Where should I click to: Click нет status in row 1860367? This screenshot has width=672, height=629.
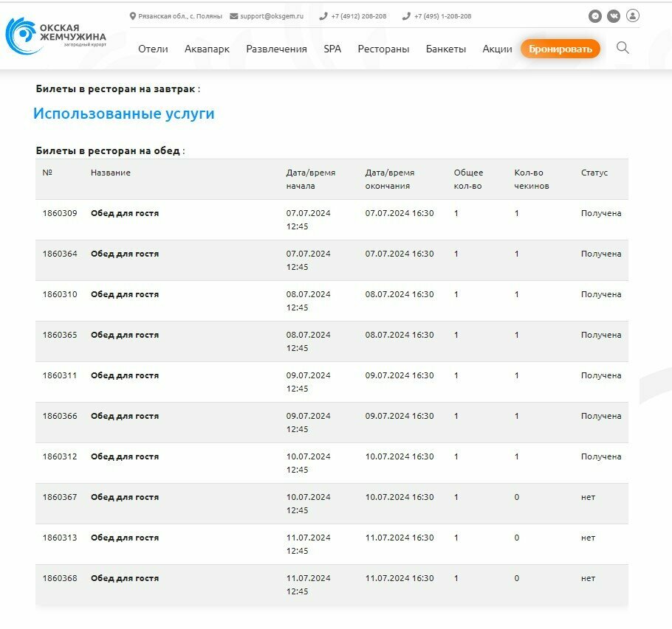[588, 497]
